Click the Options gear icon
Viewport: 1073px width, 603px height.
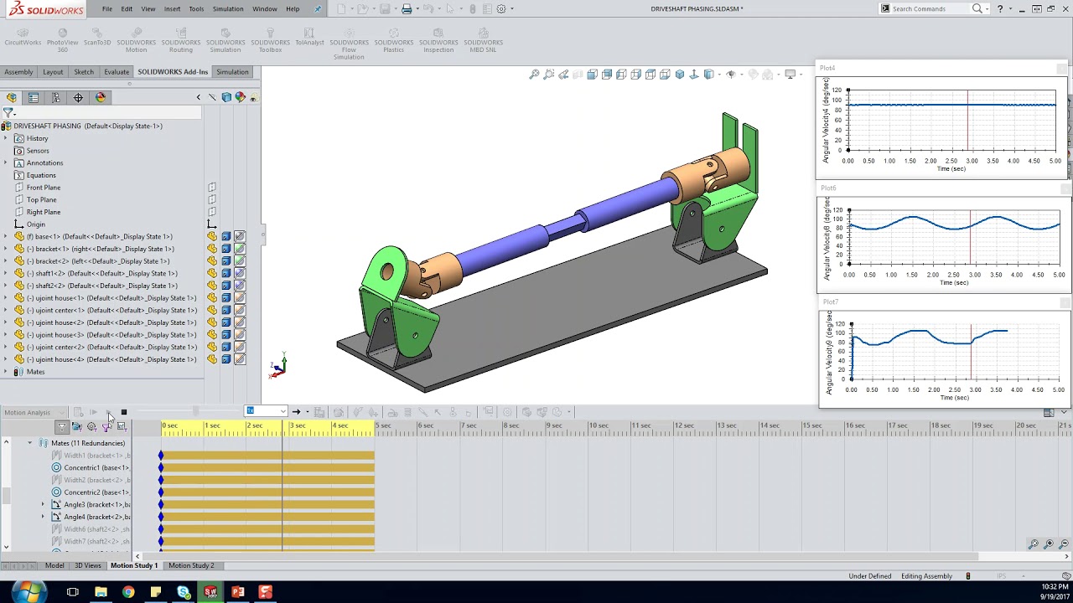pos(501,8)
